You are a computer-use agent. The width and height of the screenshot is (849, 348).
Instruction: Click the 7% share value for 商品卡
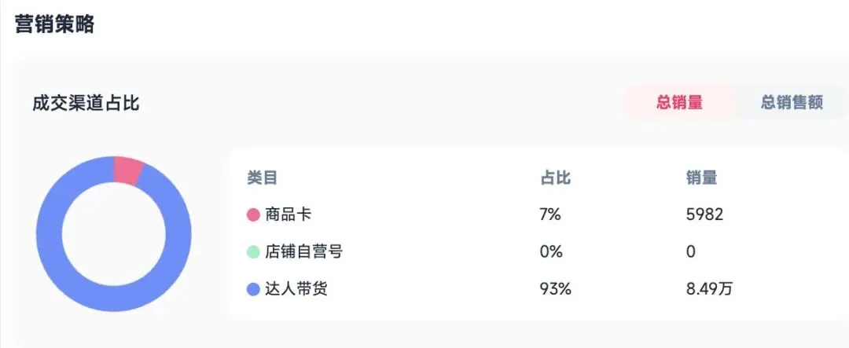(x=551, y=214)
